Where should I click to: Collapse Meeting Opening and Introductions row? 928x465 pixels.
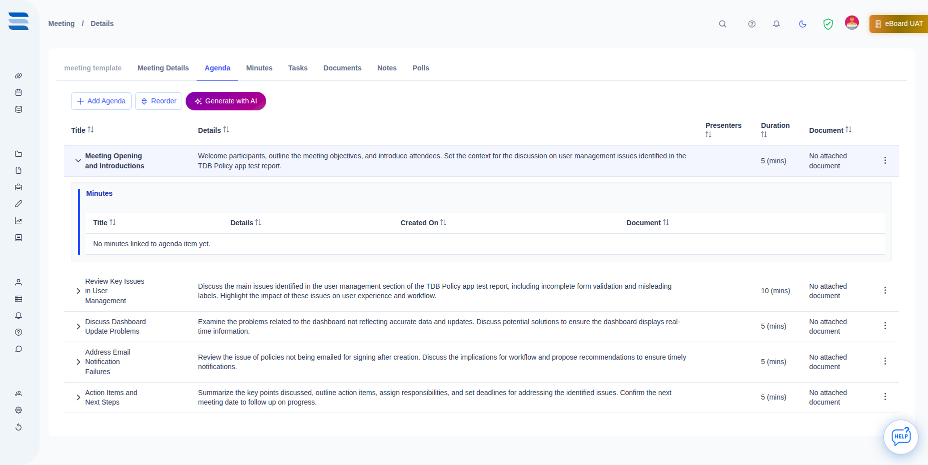(x=78, y=161)
